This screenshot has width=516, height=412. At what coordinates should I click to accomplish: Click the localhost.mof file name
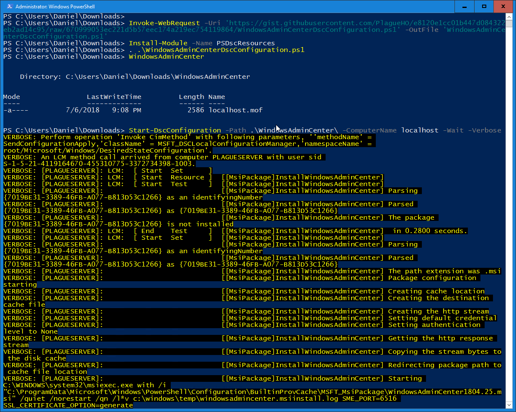point(236,110)
